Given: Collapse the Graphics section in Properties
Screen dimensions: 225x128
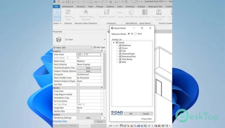Looking at the screenshot, I should tap(102, 51).
